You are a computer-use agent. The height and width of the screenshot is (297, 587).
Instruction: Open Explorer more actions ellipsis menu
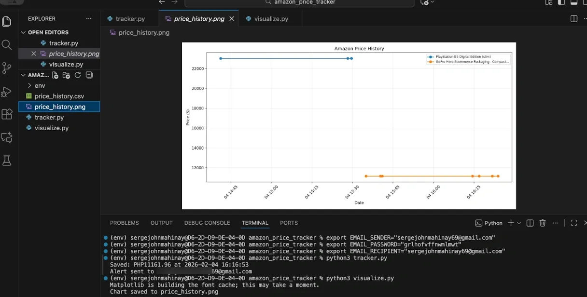[x=88, y=18]
